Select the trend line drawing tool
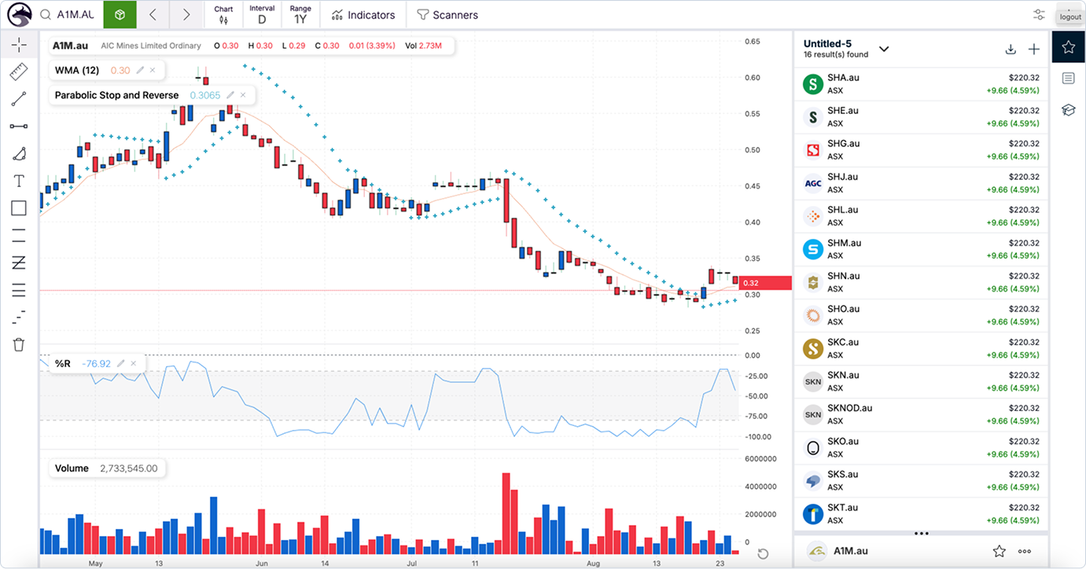The image size is (1086, 569). (x=18, y=99)
